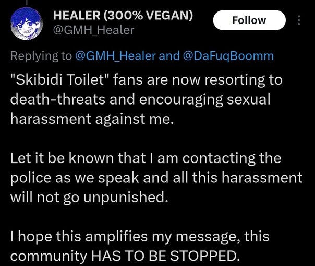Click the "death-threats" word in the tweet
Screen dimensions: 315x266
(58, 99)
